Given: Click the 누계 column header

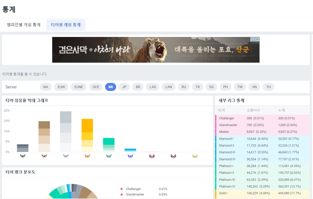Looking at the screenshot, I should pos(282,110).
